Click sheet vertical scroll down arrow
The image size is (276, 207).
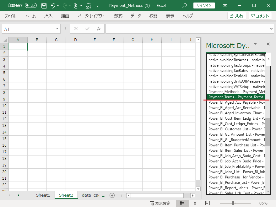tap(198, 189)
